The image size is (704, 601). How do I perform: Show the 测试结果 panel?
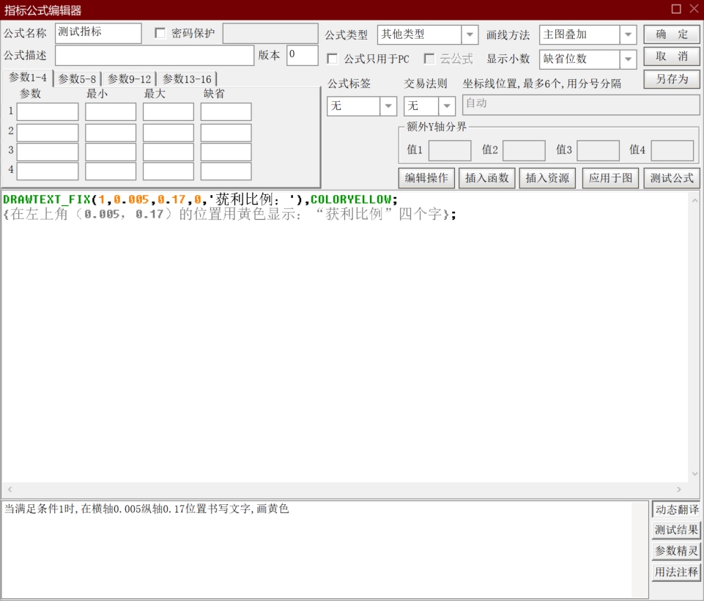[676, 530]
